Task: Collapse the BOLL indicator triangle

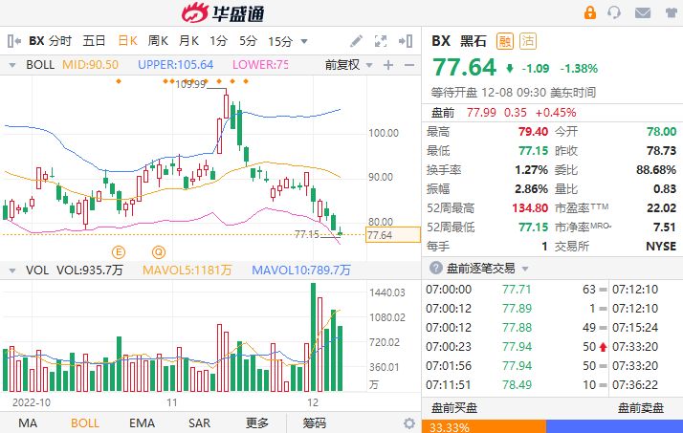Action: tap(12, 65)
